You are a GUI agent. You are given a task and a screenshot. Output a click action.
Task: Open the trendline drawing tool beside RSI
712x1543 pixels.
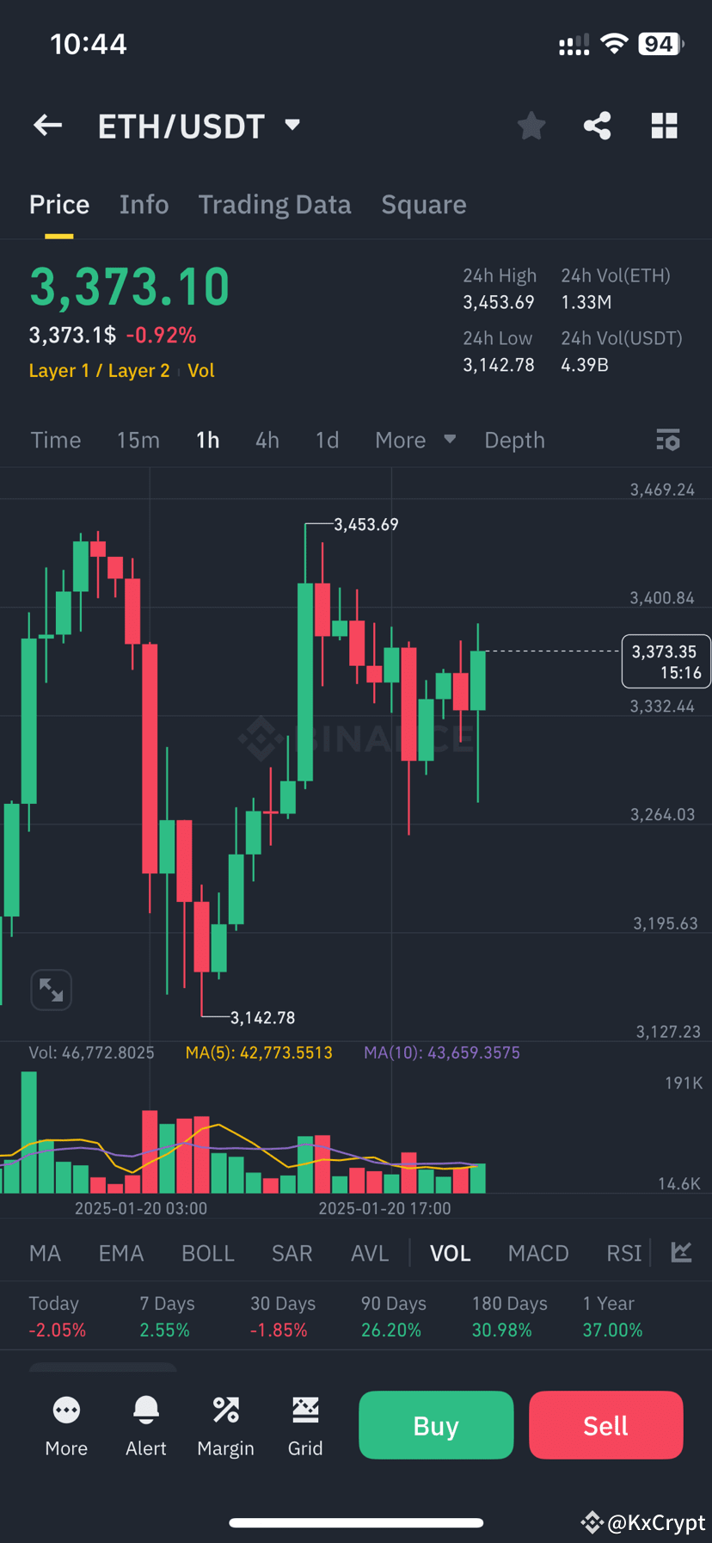(x=682, y=1252)
